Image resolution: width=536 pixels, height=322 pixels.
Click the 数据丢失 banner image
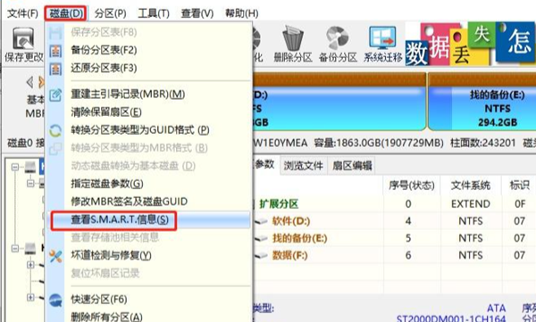(x=471, y=44)
